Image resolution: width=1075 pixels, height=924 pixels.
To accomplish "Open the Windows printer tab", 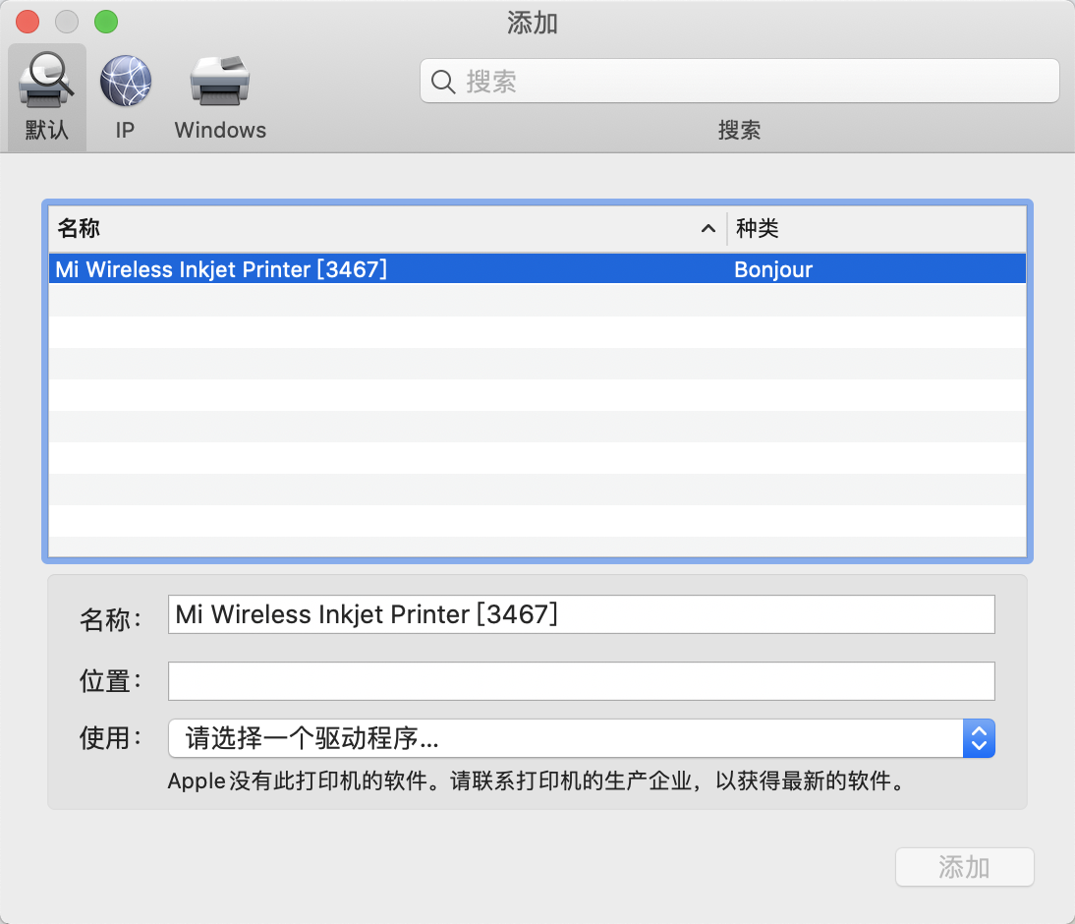I will coord(220,96).
